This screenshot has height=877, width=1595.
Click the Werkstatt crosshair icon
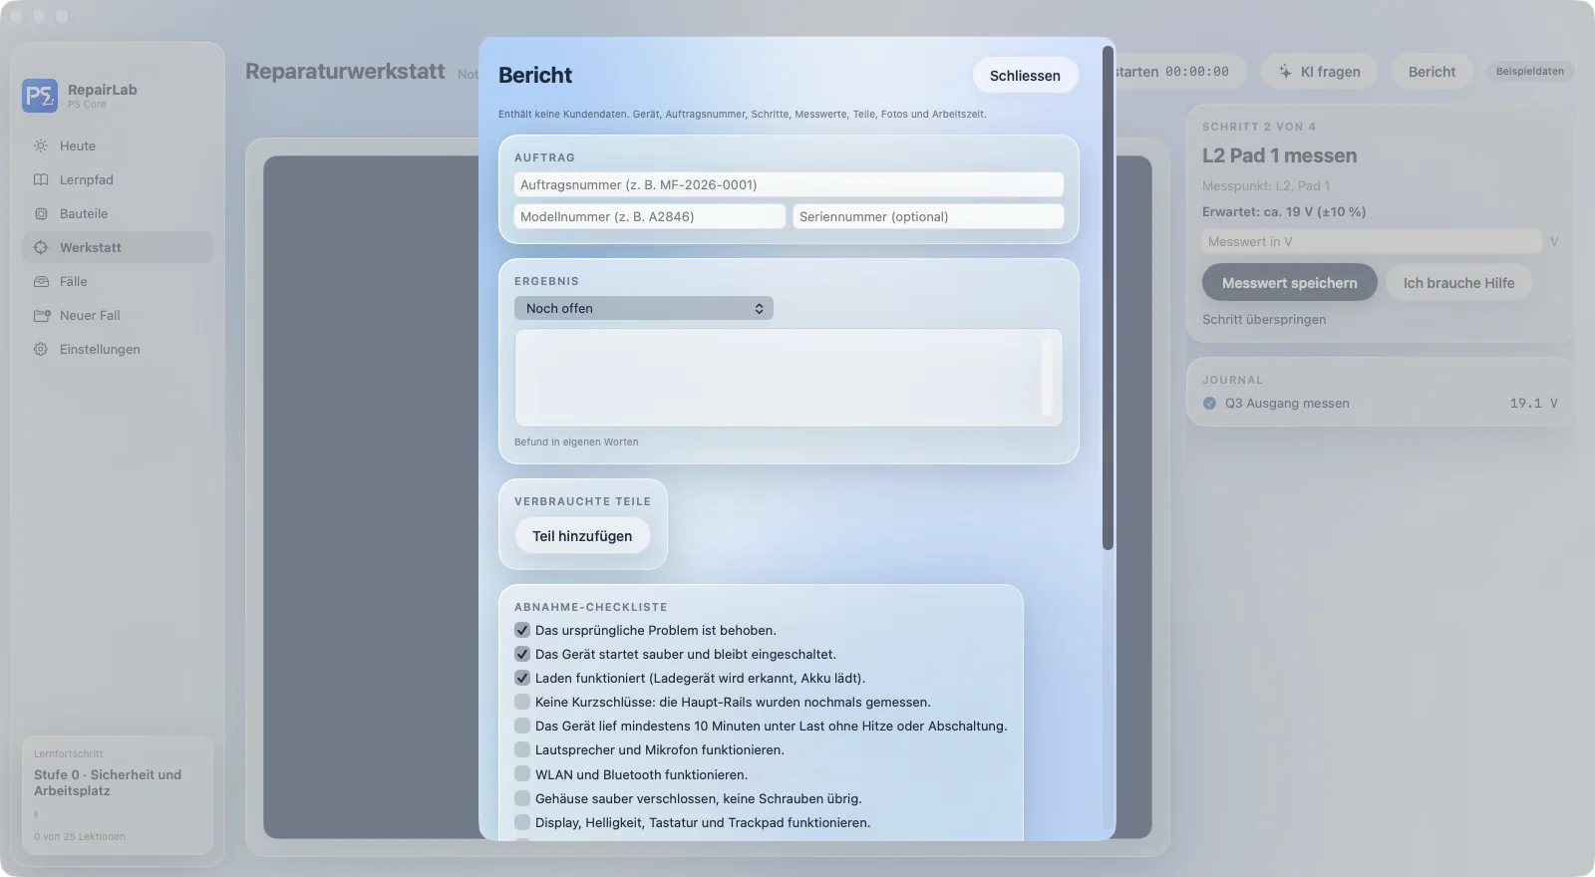tap(41, 247)
